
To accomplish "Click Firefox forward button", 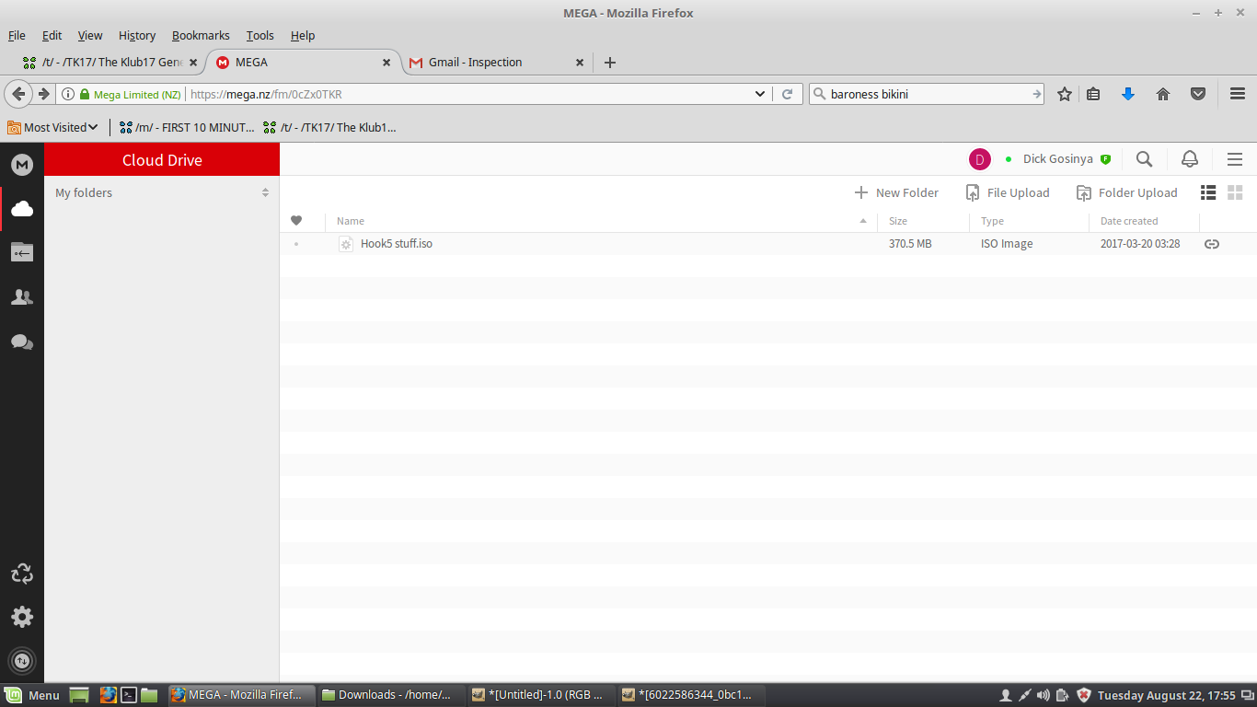I will coord(43,94).
